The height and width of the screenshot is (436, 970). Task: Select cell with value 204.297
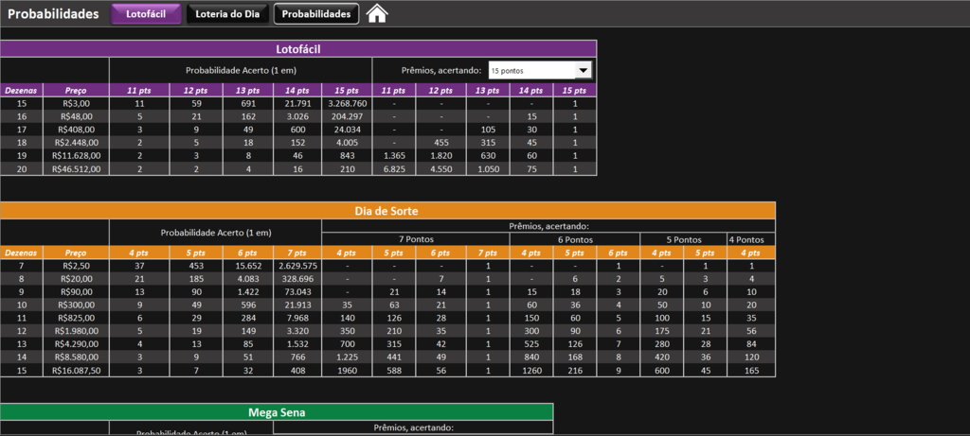347,116
